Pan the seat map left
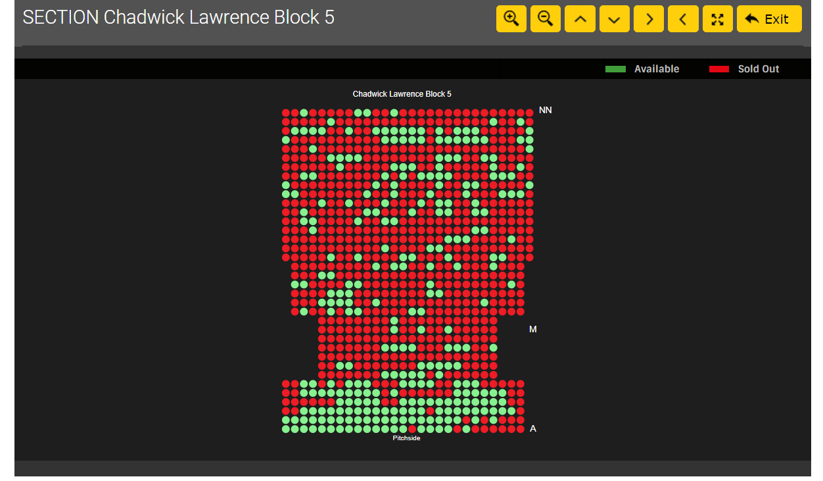This screenshot has height=481, width=823. (x=683, y=19)
